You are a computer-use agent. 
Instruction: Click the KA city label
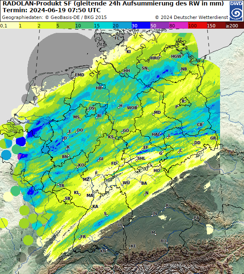coord(95,207)
